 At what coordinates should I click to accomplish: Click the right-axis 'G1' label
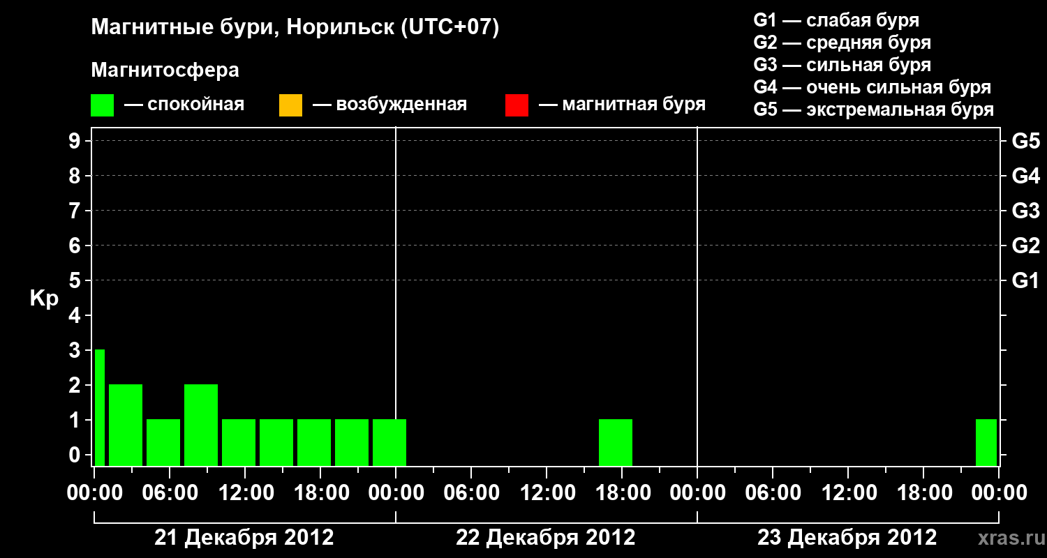pyautogui.click(x=1026, y=281)
